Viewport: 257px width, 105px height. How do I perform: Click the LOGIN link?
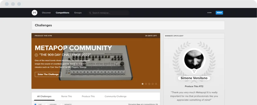click(x=209, y=13)
